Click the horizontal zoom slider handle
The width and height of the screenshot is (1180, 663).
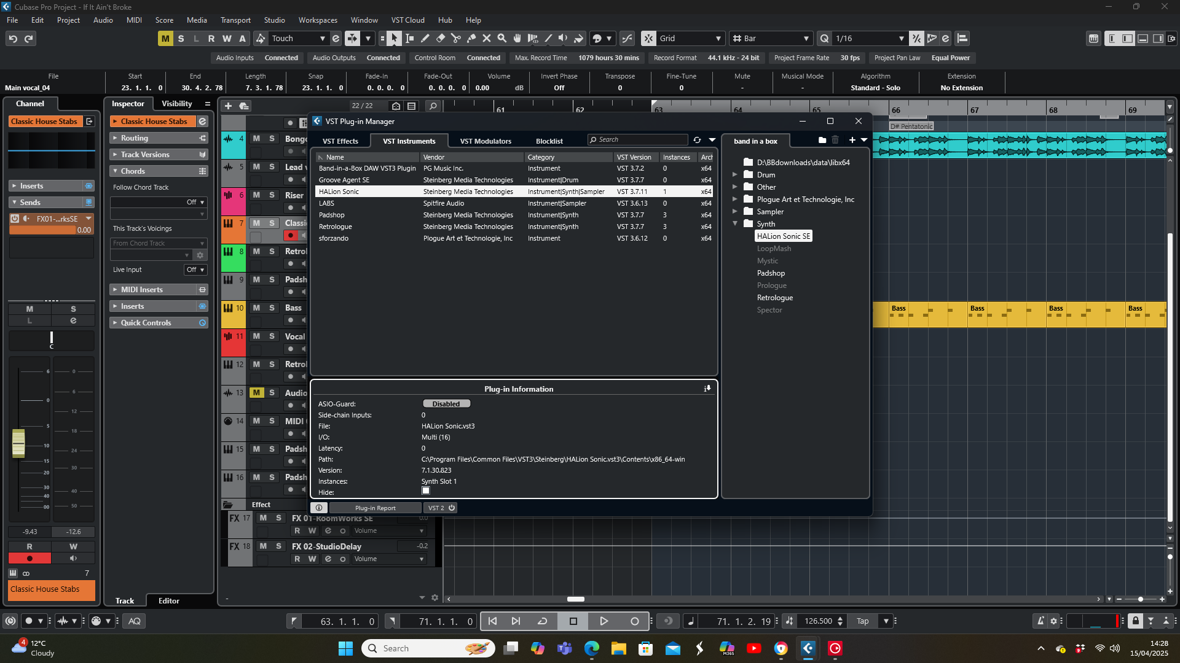click(1141, 599)
